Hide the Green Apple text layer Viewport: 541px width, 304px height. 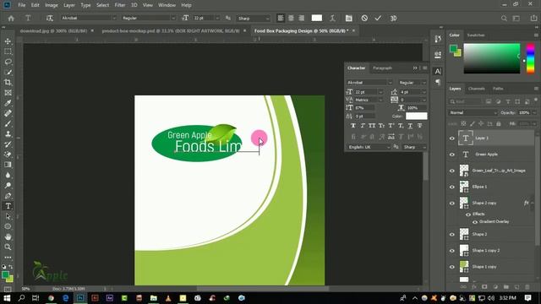point(452,155)
